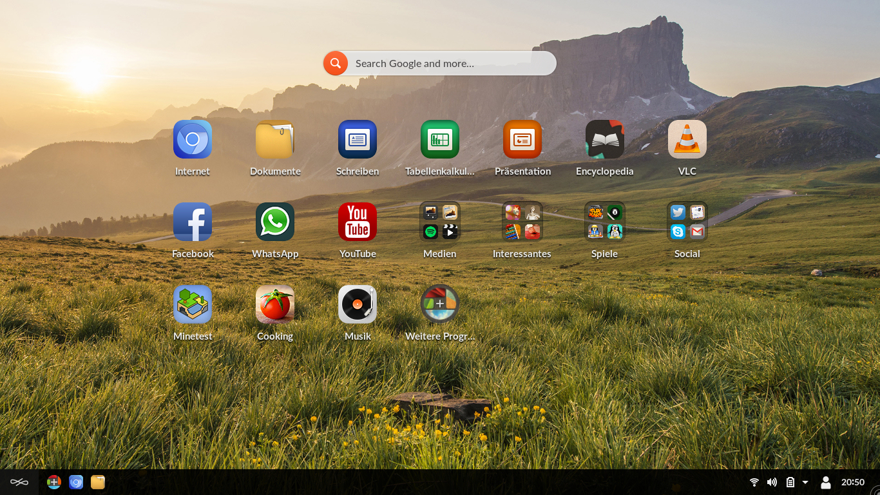Expand the Spiele games folder
Viewport: 880px width, 495px height.
[605, 222]
